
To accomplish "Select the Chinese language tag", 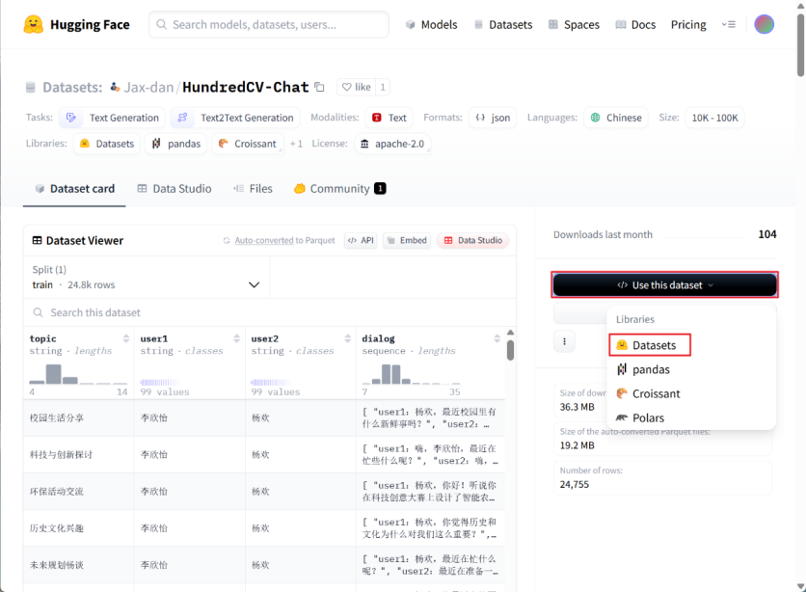I will click(x=616, y=118).
